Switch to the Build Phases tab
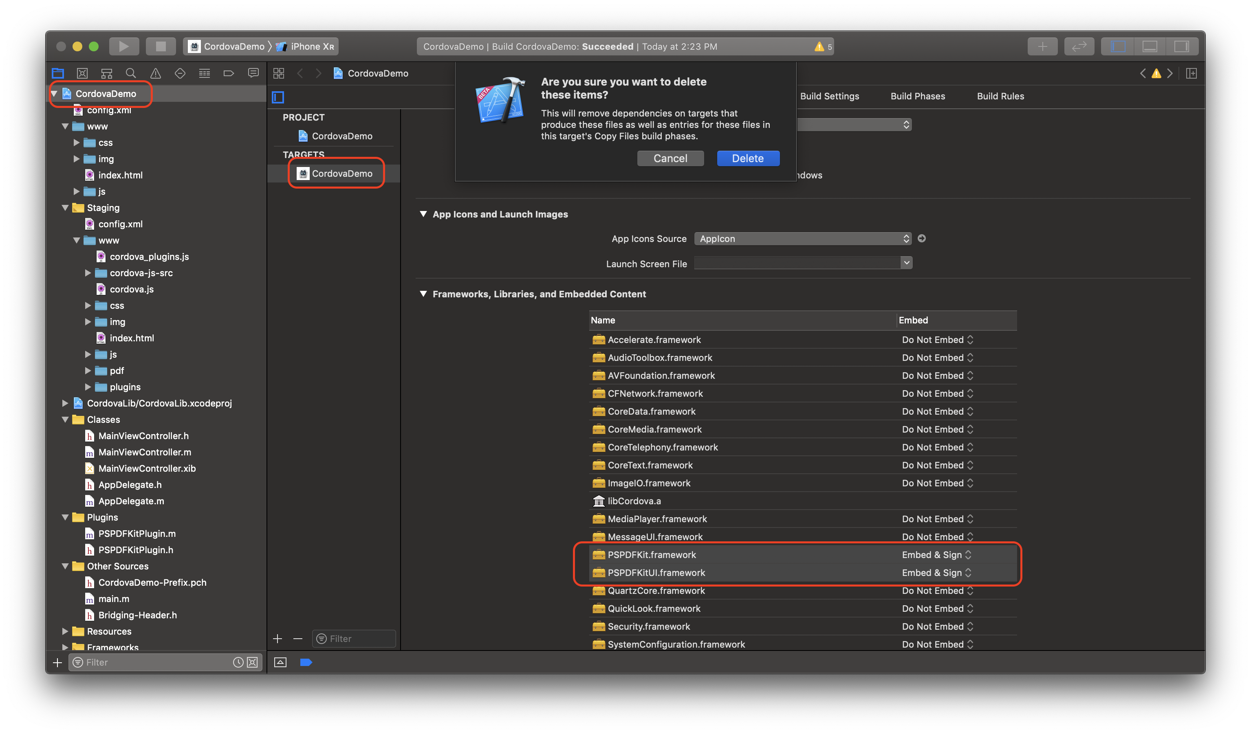 click(917, 96)
